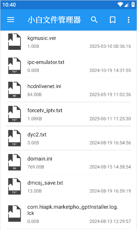Click the gptInstaller.log.lck file icon
The width and height of the screenshot is (137, 230).
coord(14,213)
